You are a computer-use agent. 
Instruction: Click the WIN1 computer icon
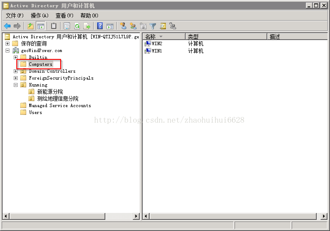point(148,51)
